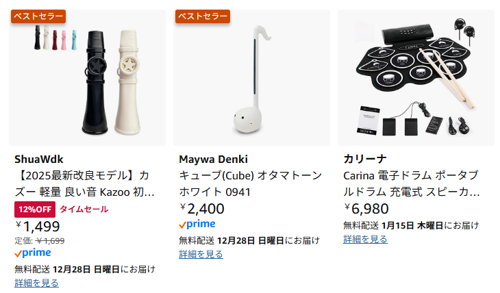The height and width of the screenshot is (293, 500).
Task: Click the ¥1,499 kazoo price
Action: 38,227
